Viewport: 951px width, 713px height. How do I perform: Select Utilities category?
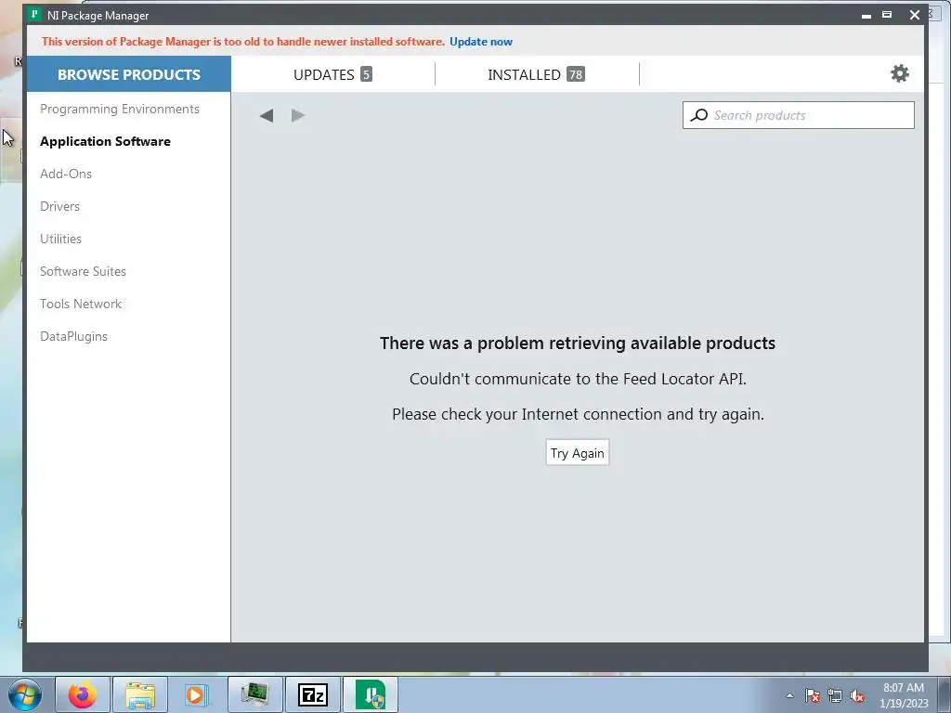coord(60,239)
